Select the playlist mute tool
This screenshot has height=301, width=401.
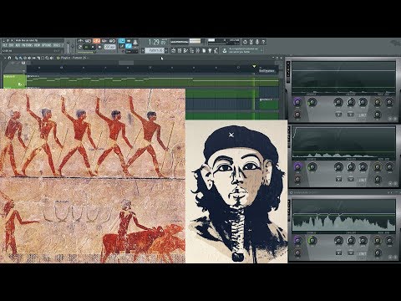click(x=29, y=58)
